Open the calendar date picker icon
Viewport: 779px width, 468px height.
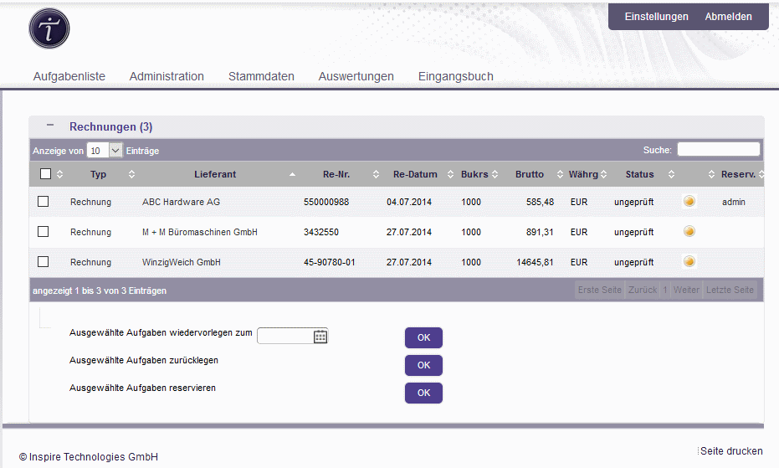pyautogui.click(x=320, y=337)
